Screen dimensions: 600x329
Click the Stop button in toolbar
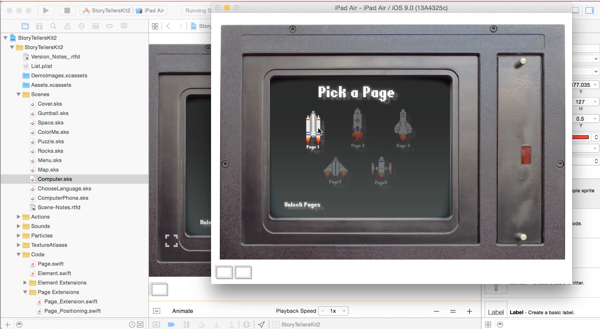coord(67,10)
